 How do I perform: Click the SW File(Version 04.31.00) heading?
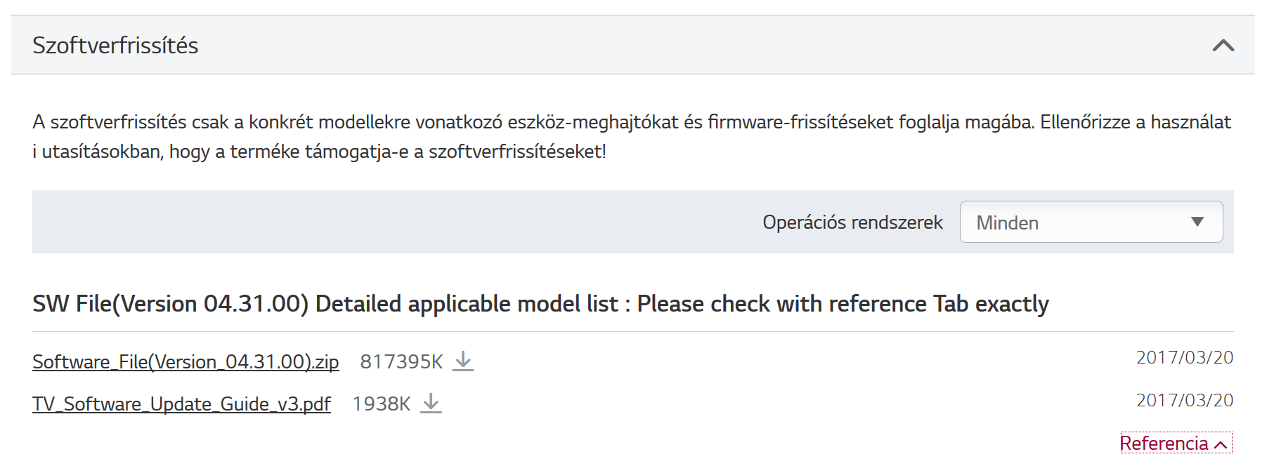tap(540, 304)
